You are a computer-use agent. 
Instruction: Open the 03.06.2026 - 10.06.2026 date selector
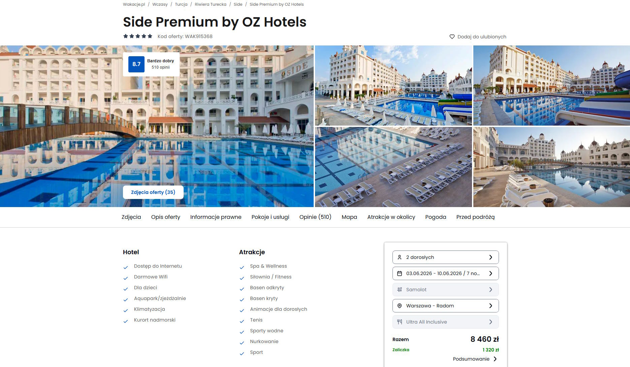[x=445, y=273]
